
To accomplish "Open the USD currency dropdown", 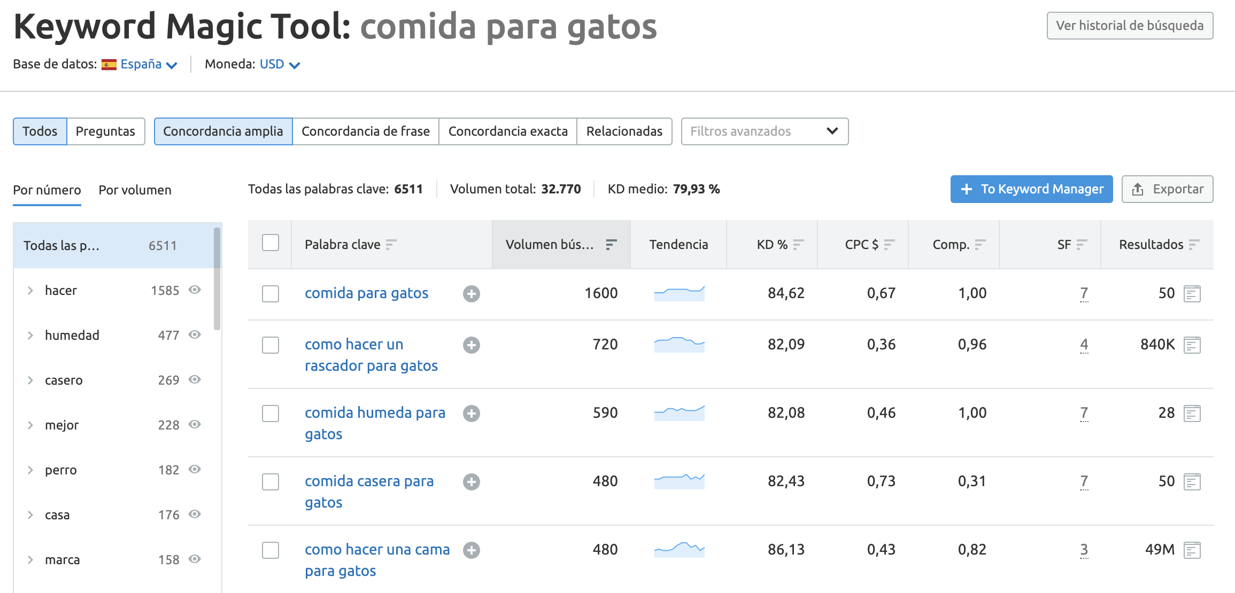I will coord(280,65).
